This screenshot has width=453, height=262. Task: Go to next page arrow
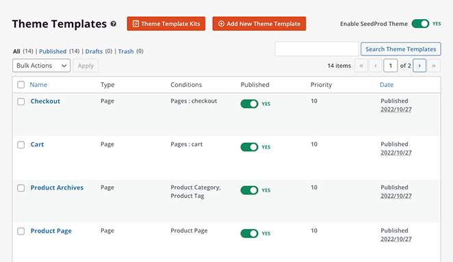pos(419,66)
